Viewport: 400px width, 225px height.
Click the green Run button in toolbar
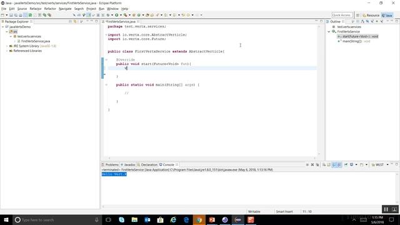(117, 15)
